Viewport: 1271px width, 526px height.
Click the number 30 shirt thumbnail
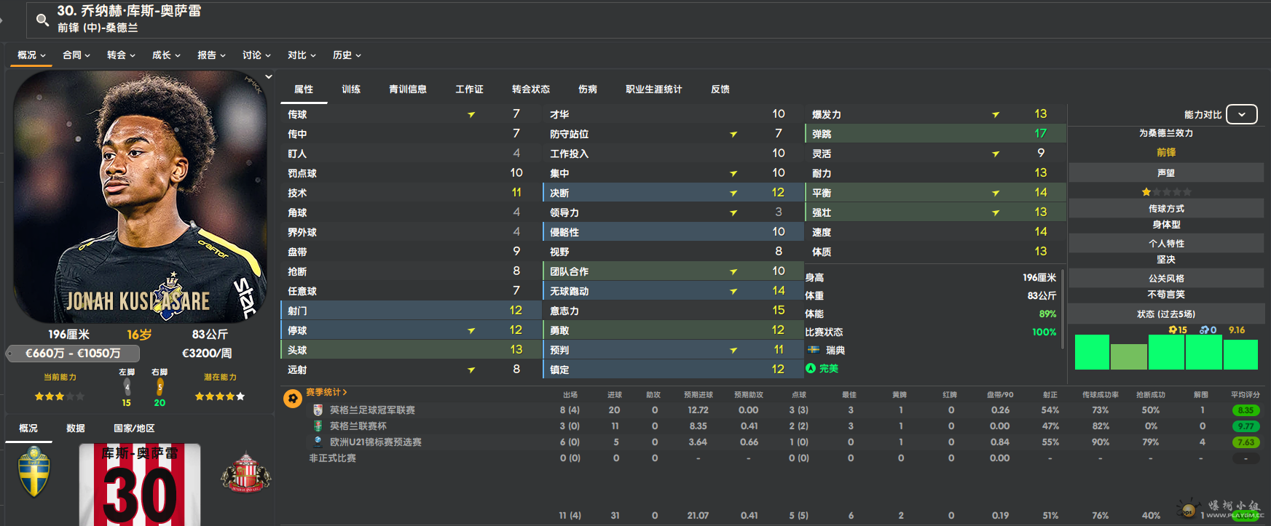140,485
